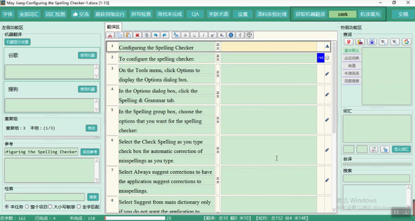
Task: Open Youdao lookup with red Y icon
Action: pyautogui.click(x=349, y=42)
